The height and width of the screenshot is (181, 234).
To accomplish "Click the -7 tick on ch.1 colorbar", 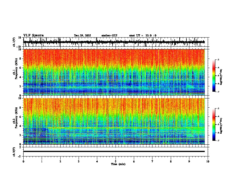I will point(218,92).
